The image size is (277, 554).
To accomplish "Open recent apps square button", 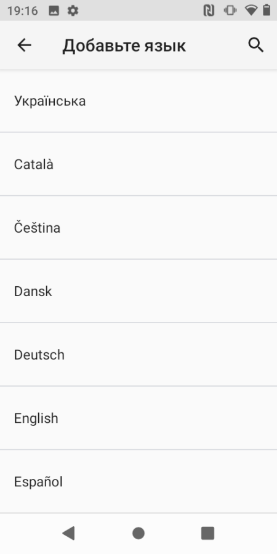I will (x=208, y=533).
